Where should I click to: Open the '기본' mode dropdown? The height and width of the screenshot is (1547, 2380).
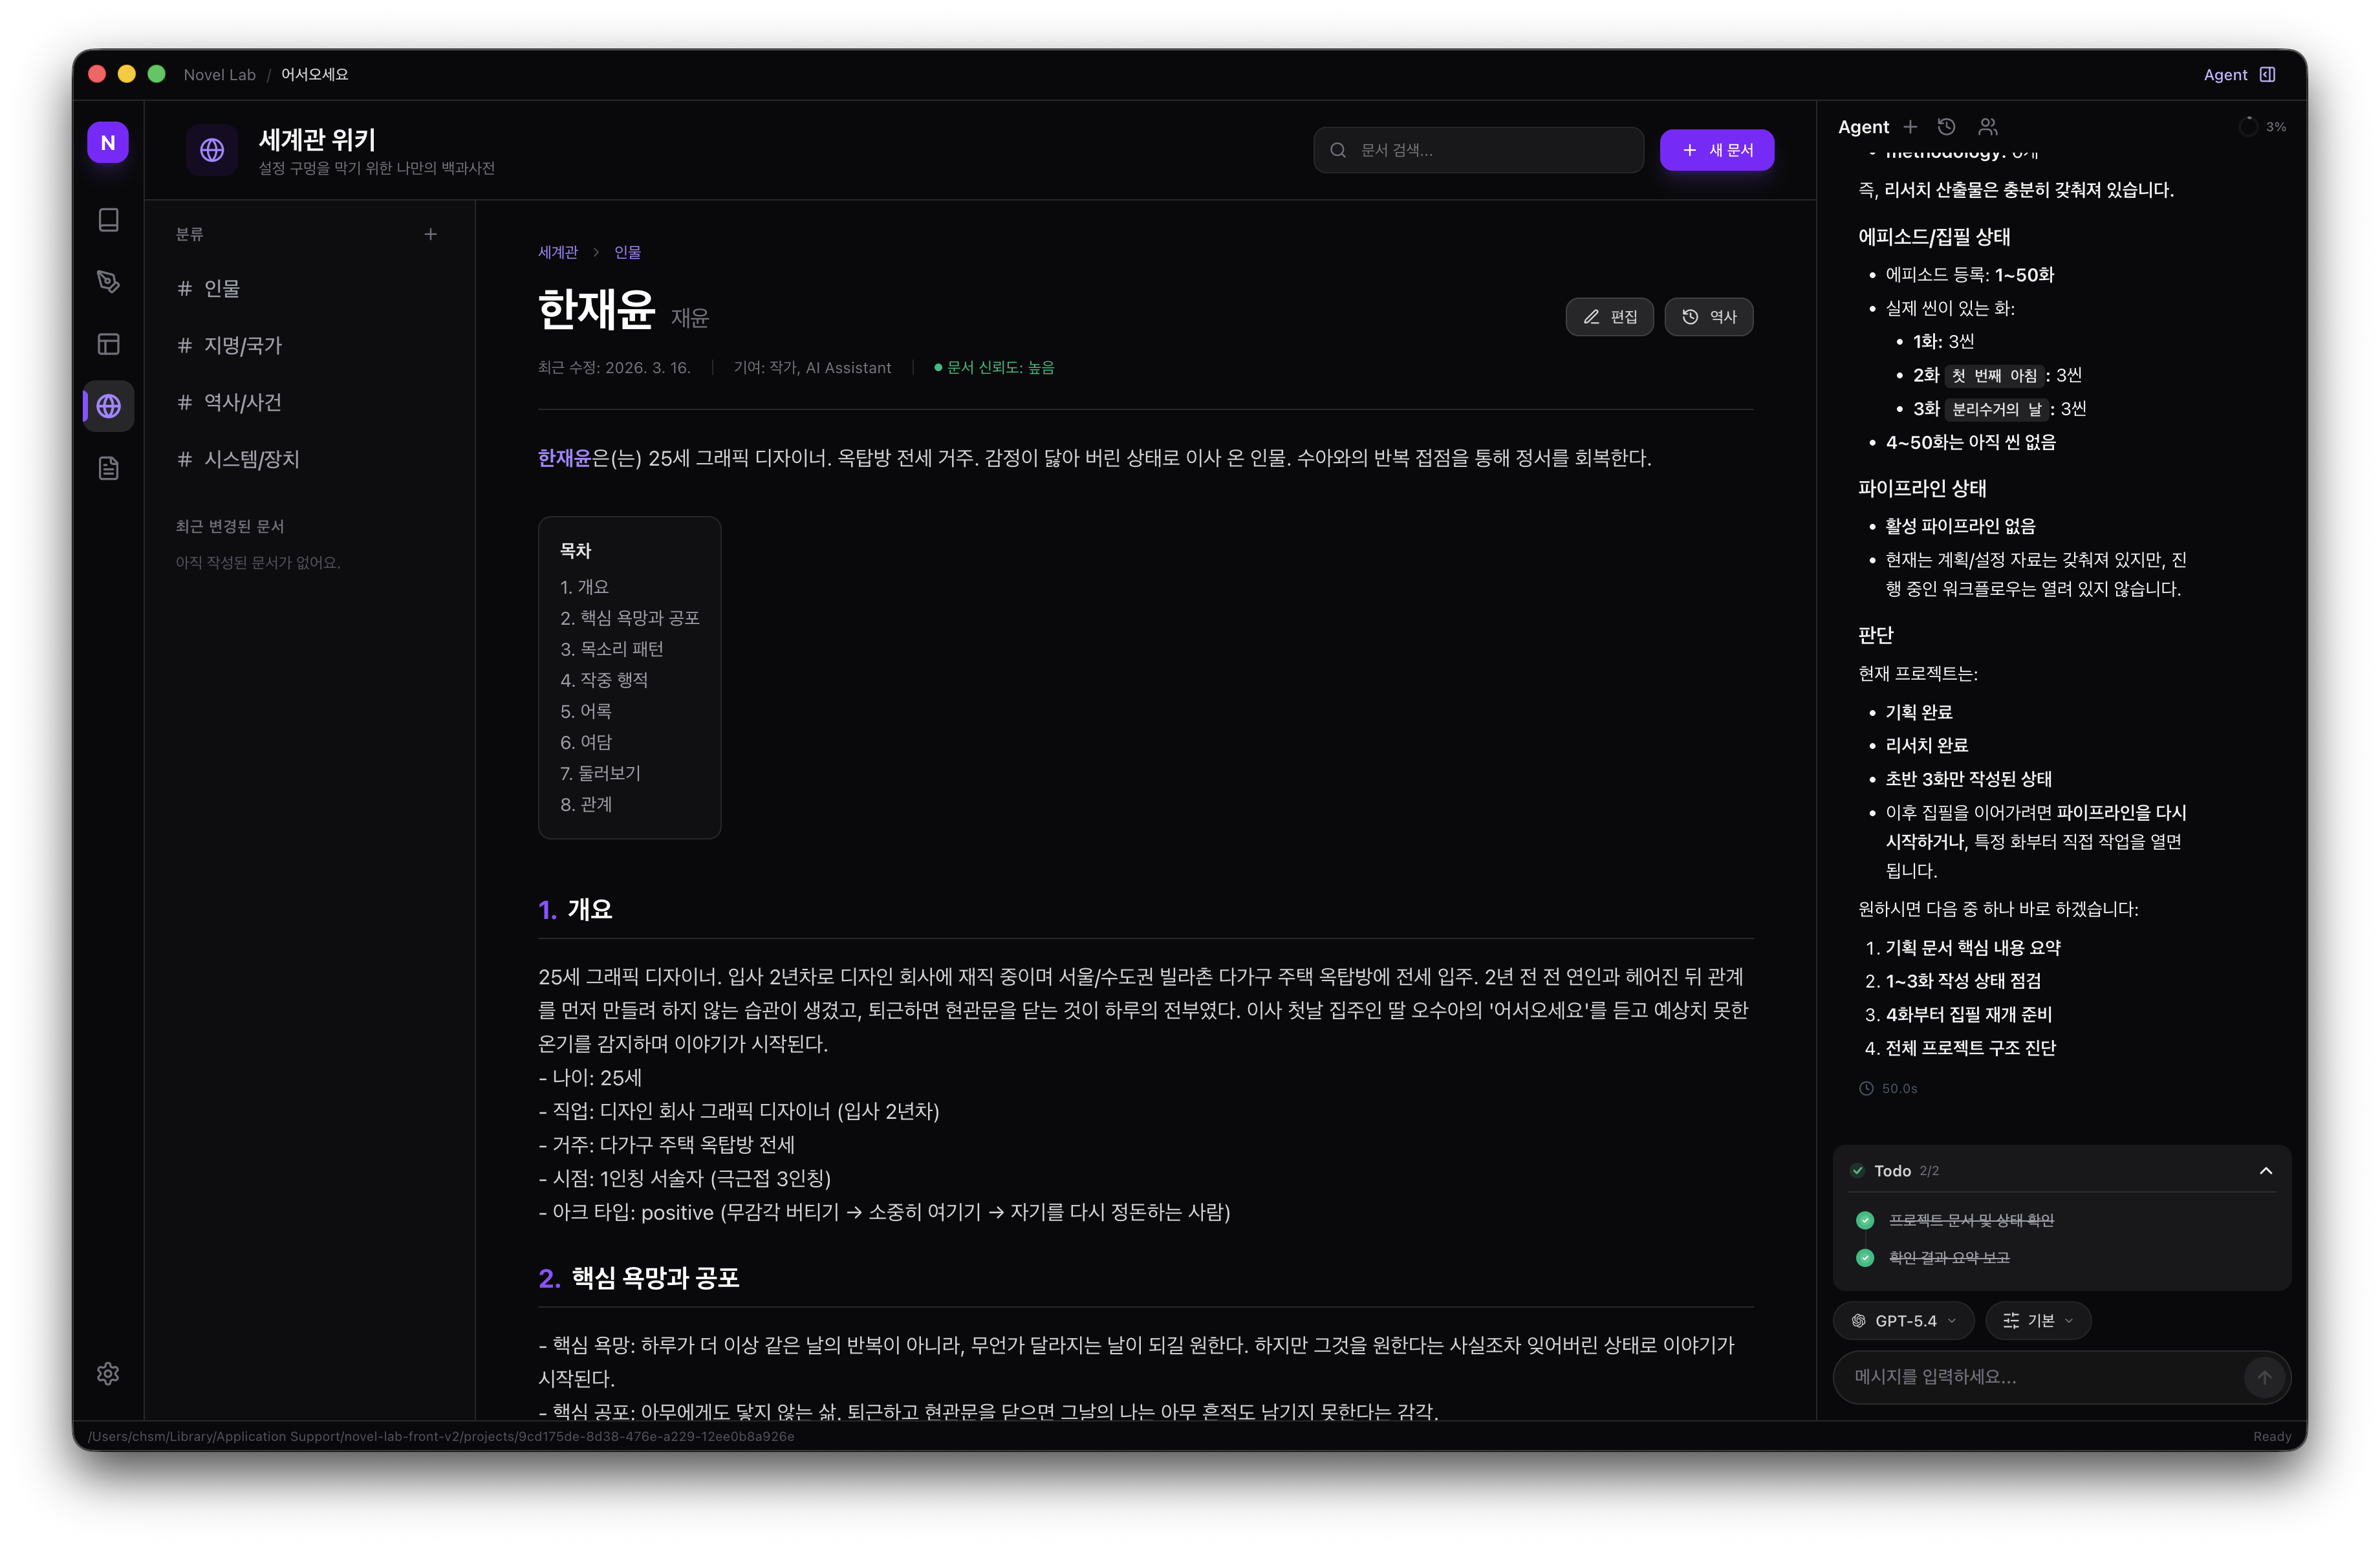[x=2038, y=1320]
